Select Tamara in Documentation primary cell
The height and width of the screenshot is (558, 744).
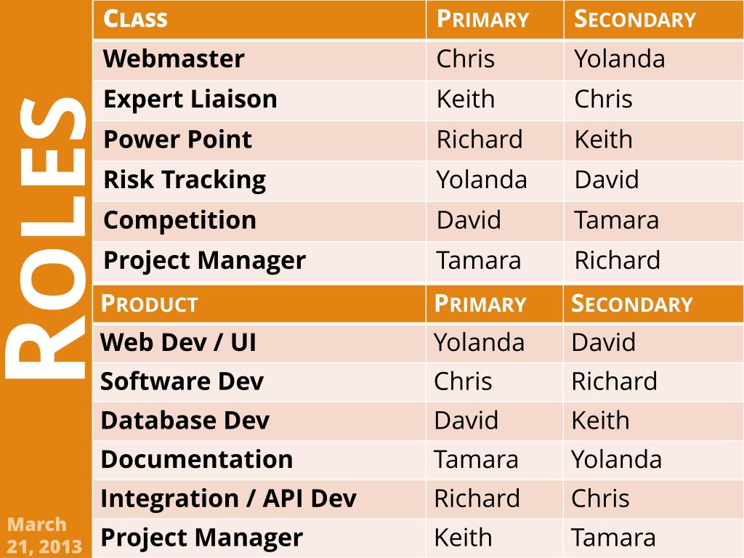pos(476,459)
